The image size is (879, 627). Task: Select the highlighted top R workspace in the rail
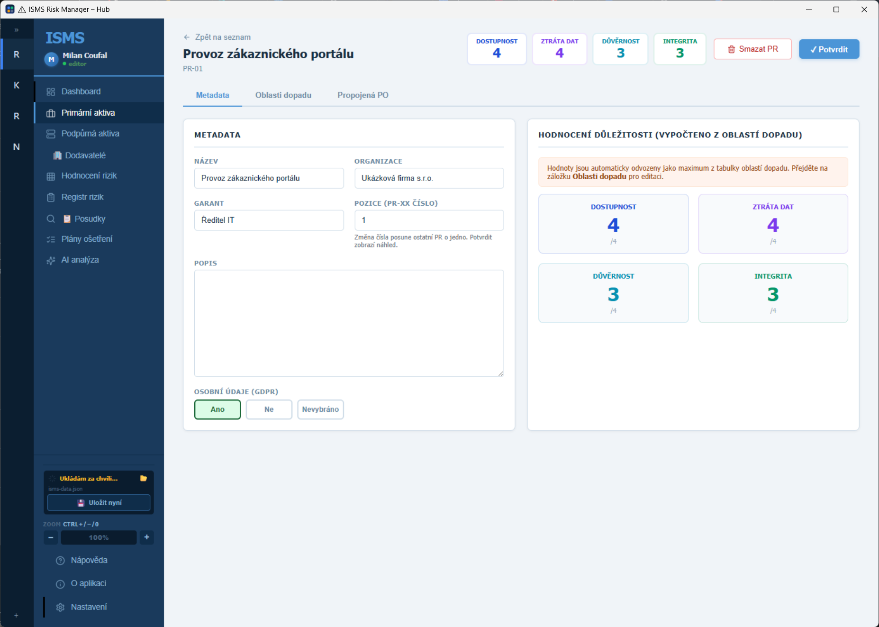[17, 55]
